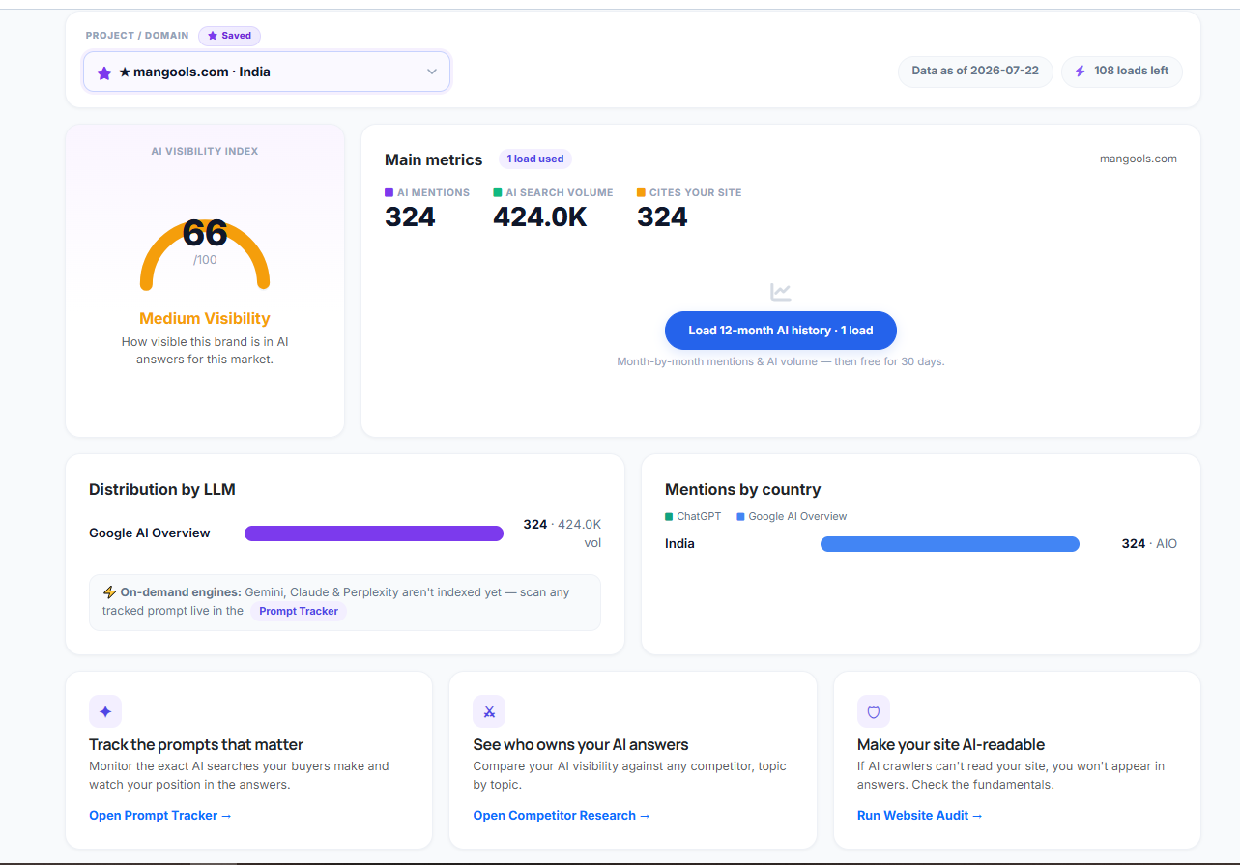Open Prompt Tracker link
The image size is (1240, 865).
pyautogui.click(x=160, y=816)
